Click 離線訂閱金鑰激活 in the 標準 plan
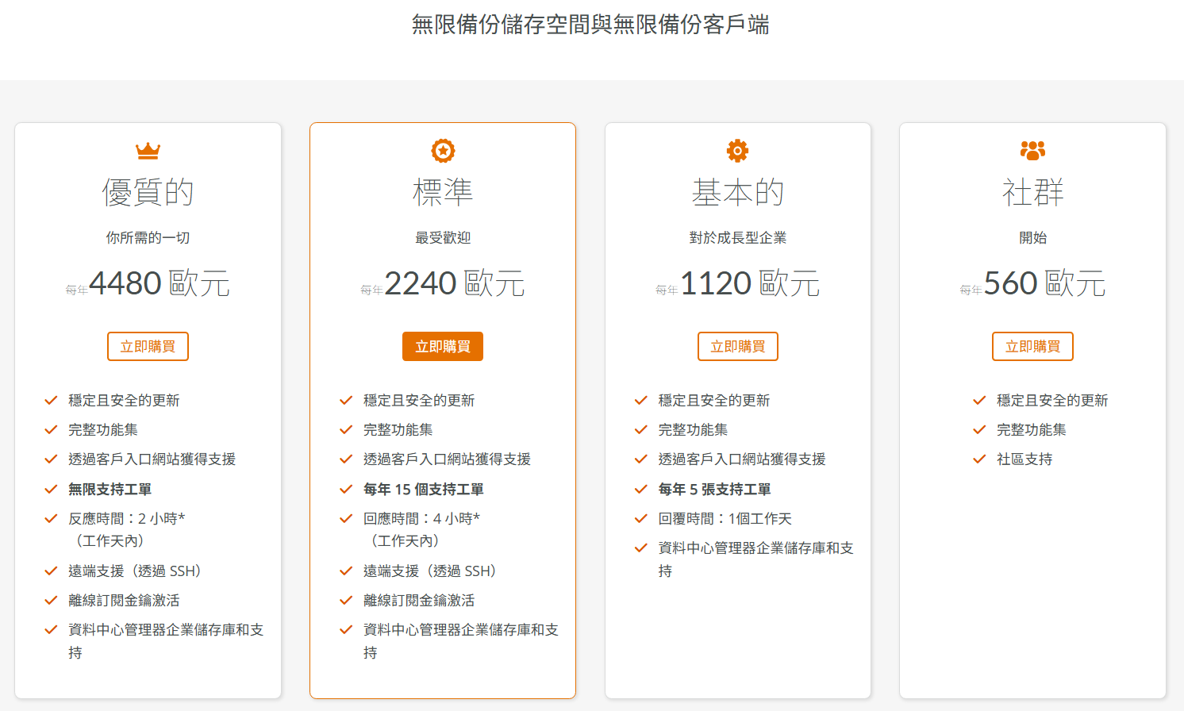 click(x=419, y=601)
